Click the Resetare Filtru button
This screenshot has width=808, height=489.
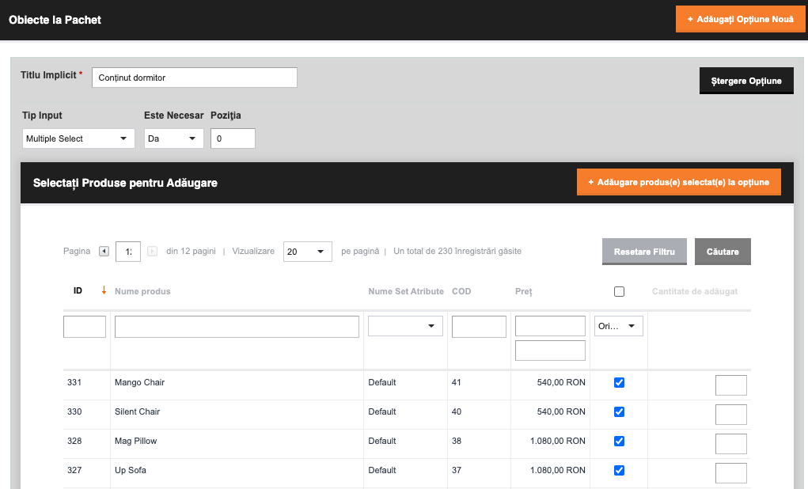(x=644, y=252)
